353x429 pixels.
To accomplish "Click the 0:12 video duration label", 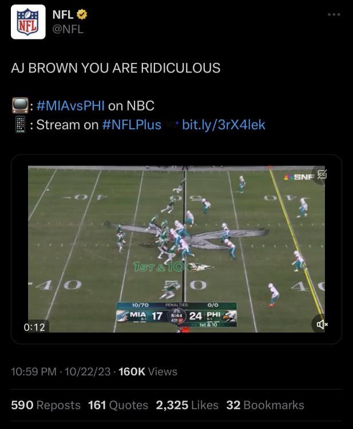I will pos(34,327).
